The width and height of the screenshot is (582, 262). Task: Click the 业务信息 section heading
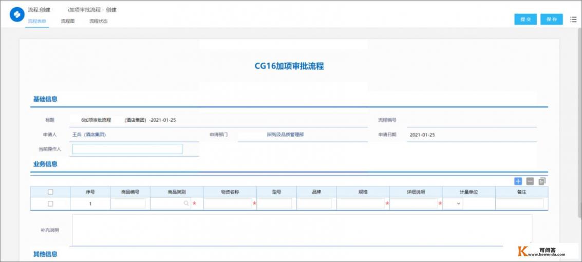coord(45,164)
